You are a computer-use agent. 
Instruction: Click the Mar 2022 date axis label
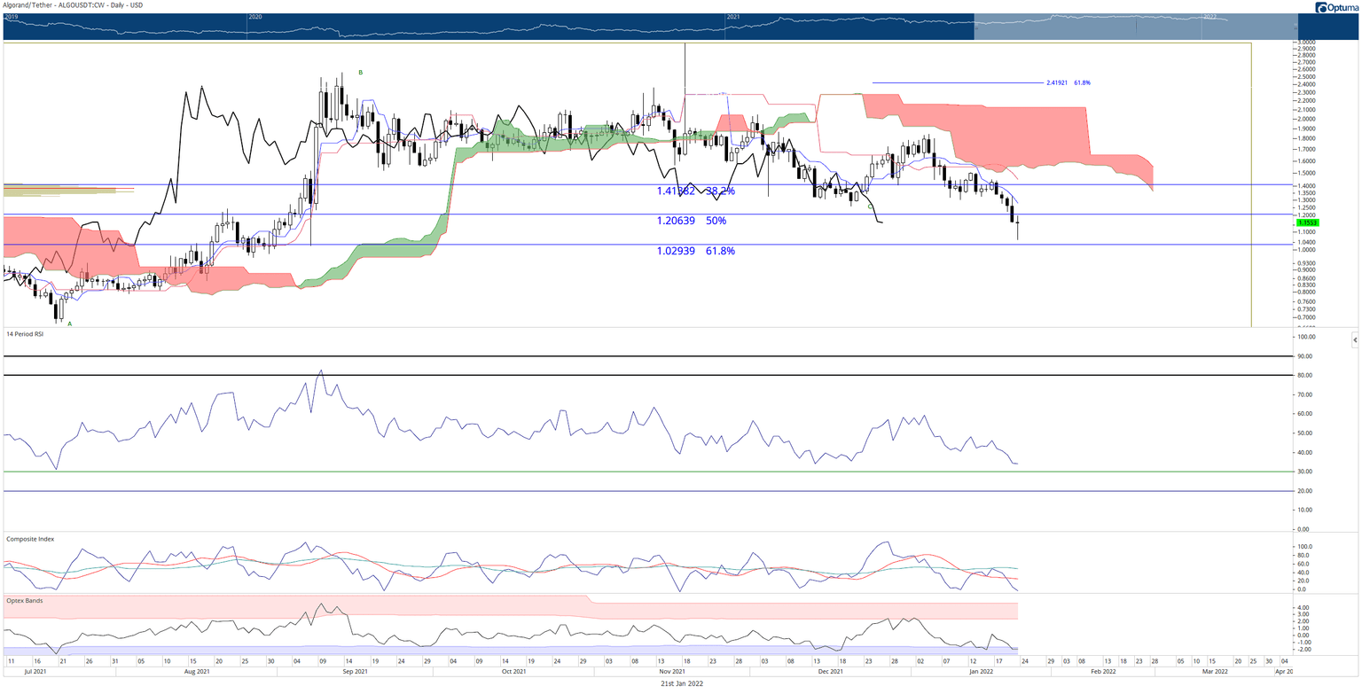click(x=1214, y=672)
